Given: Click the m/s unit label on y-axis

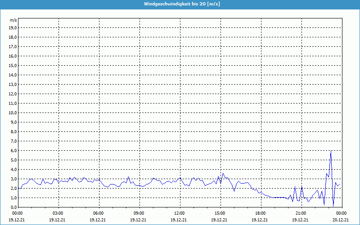Looking at the screenshot, I should (13, 20).
